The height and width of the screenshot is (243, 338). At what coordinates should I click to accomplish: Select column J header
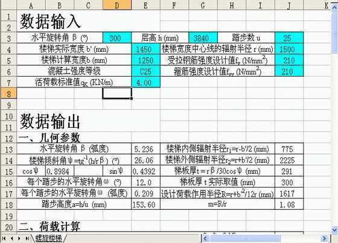click(289, 5)
